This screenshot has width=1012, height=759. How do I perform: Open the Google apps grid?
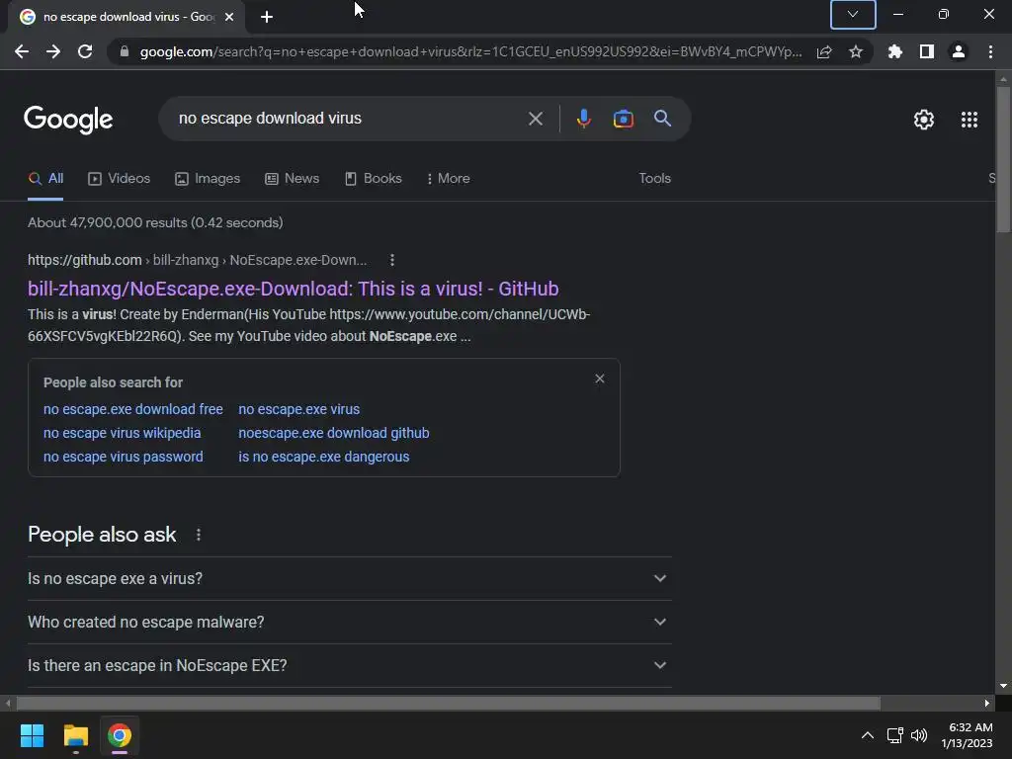(970, 120)
